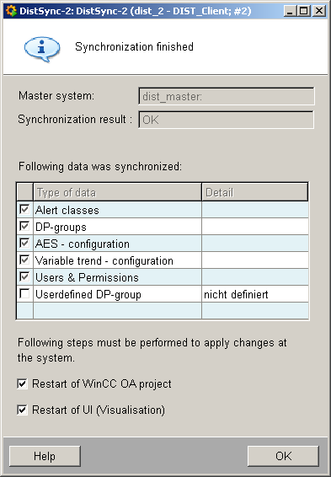
Task: Uncheck Restart of UI (Visualisation)
Action: pos(22,410)
